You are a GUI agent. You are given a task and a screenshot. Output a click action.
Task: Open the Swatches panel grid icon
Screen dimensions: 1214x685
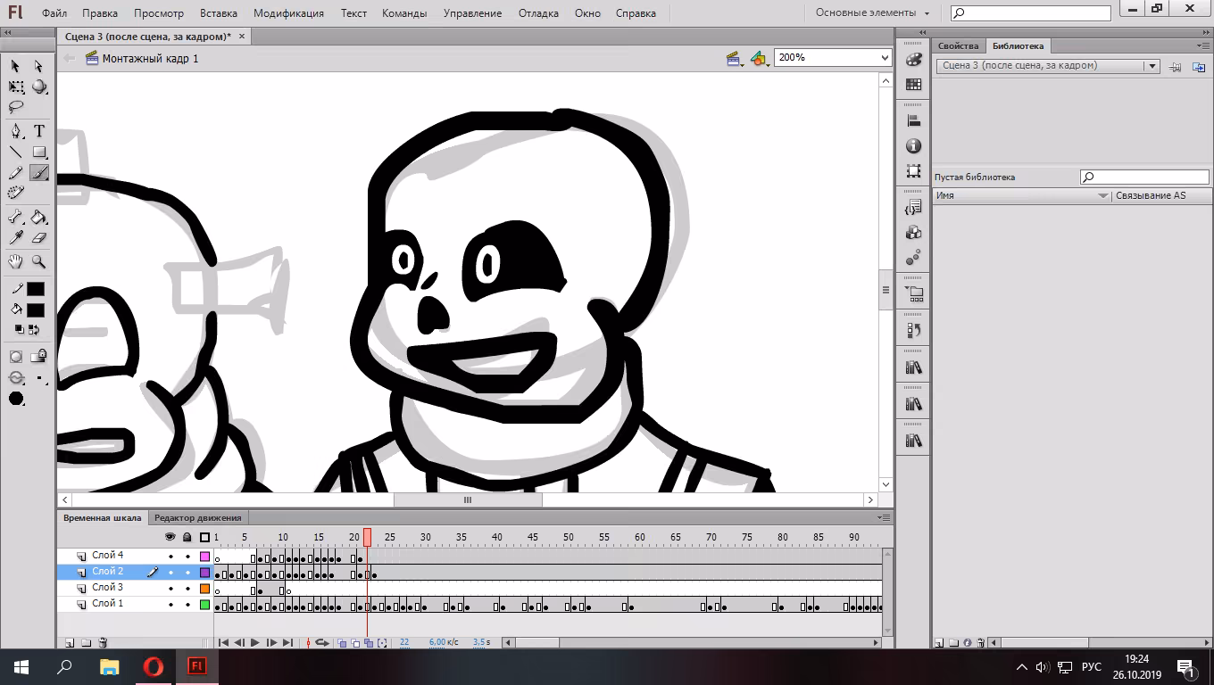click(913, 85)
